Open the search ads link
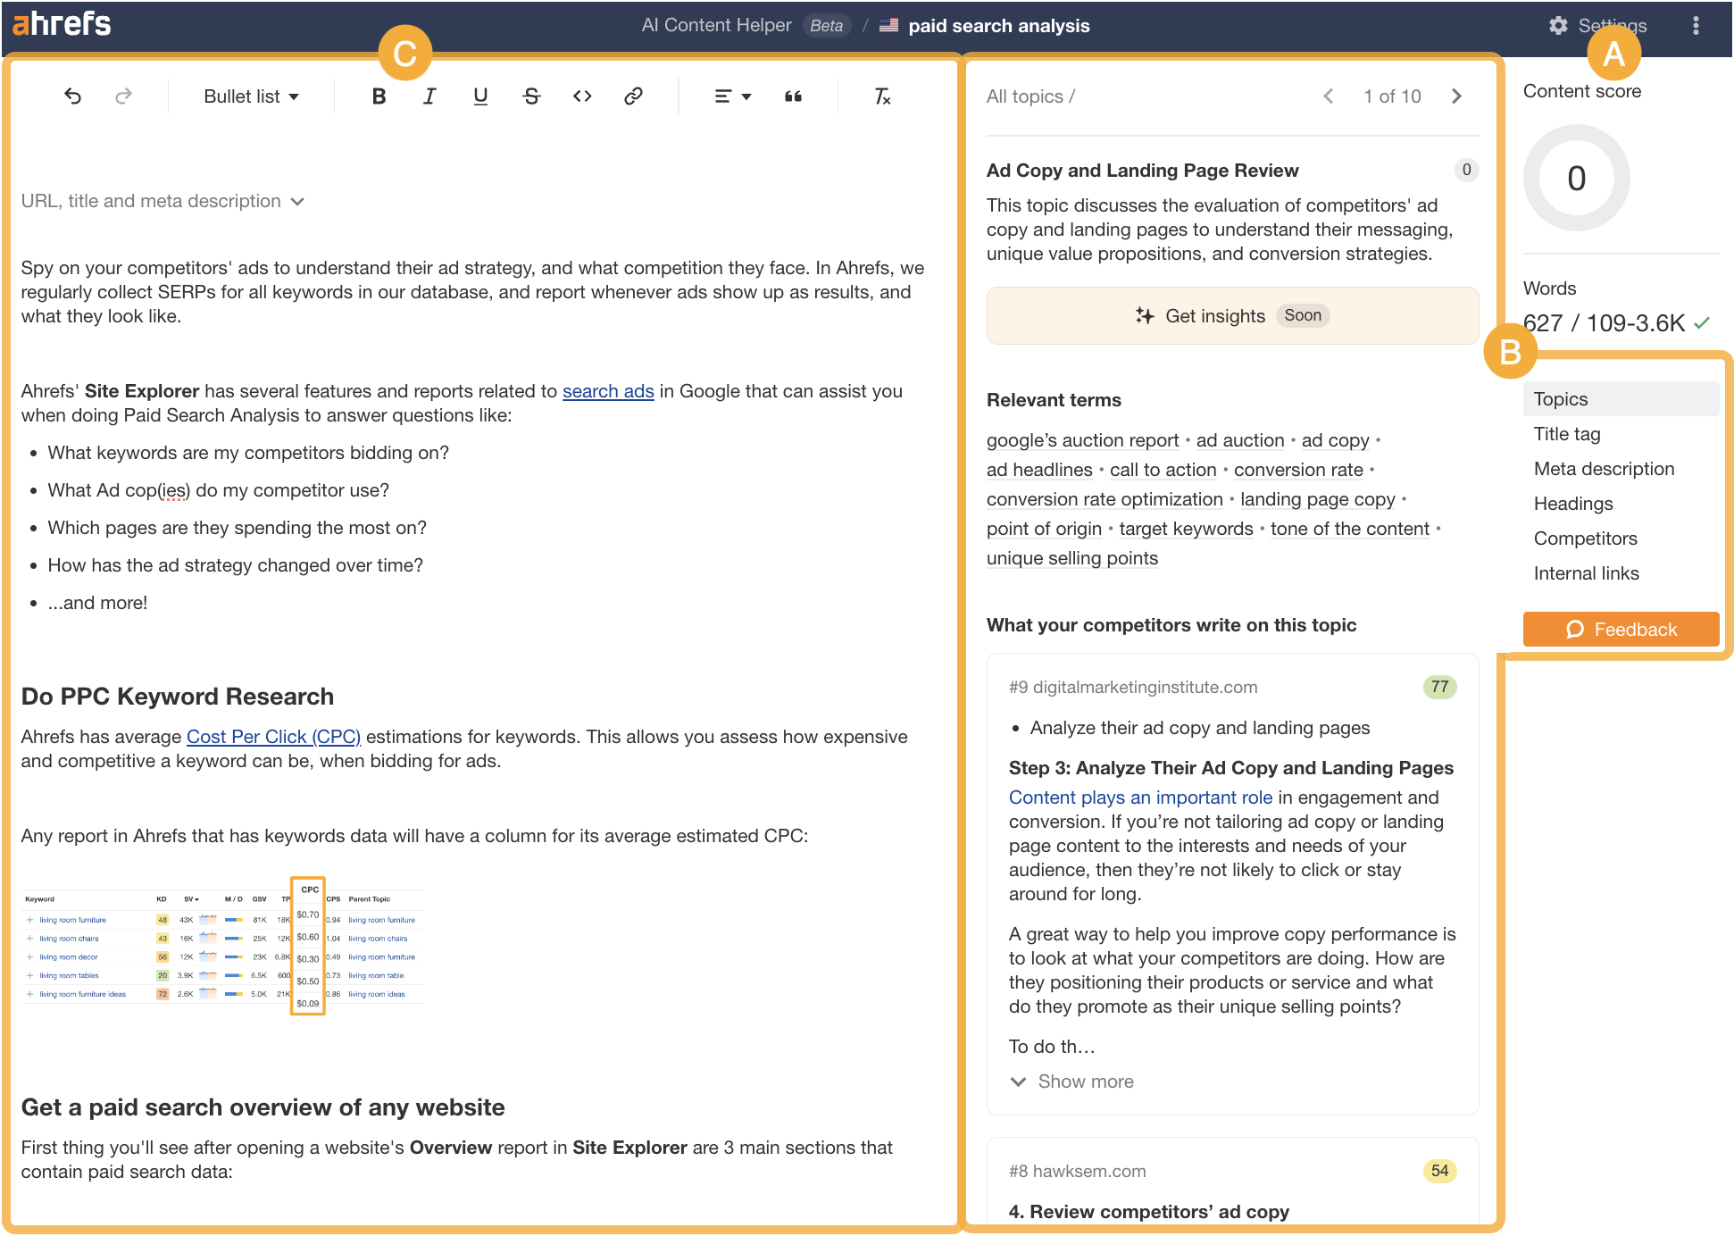The image size is (1734, 1236). point(608,391)
